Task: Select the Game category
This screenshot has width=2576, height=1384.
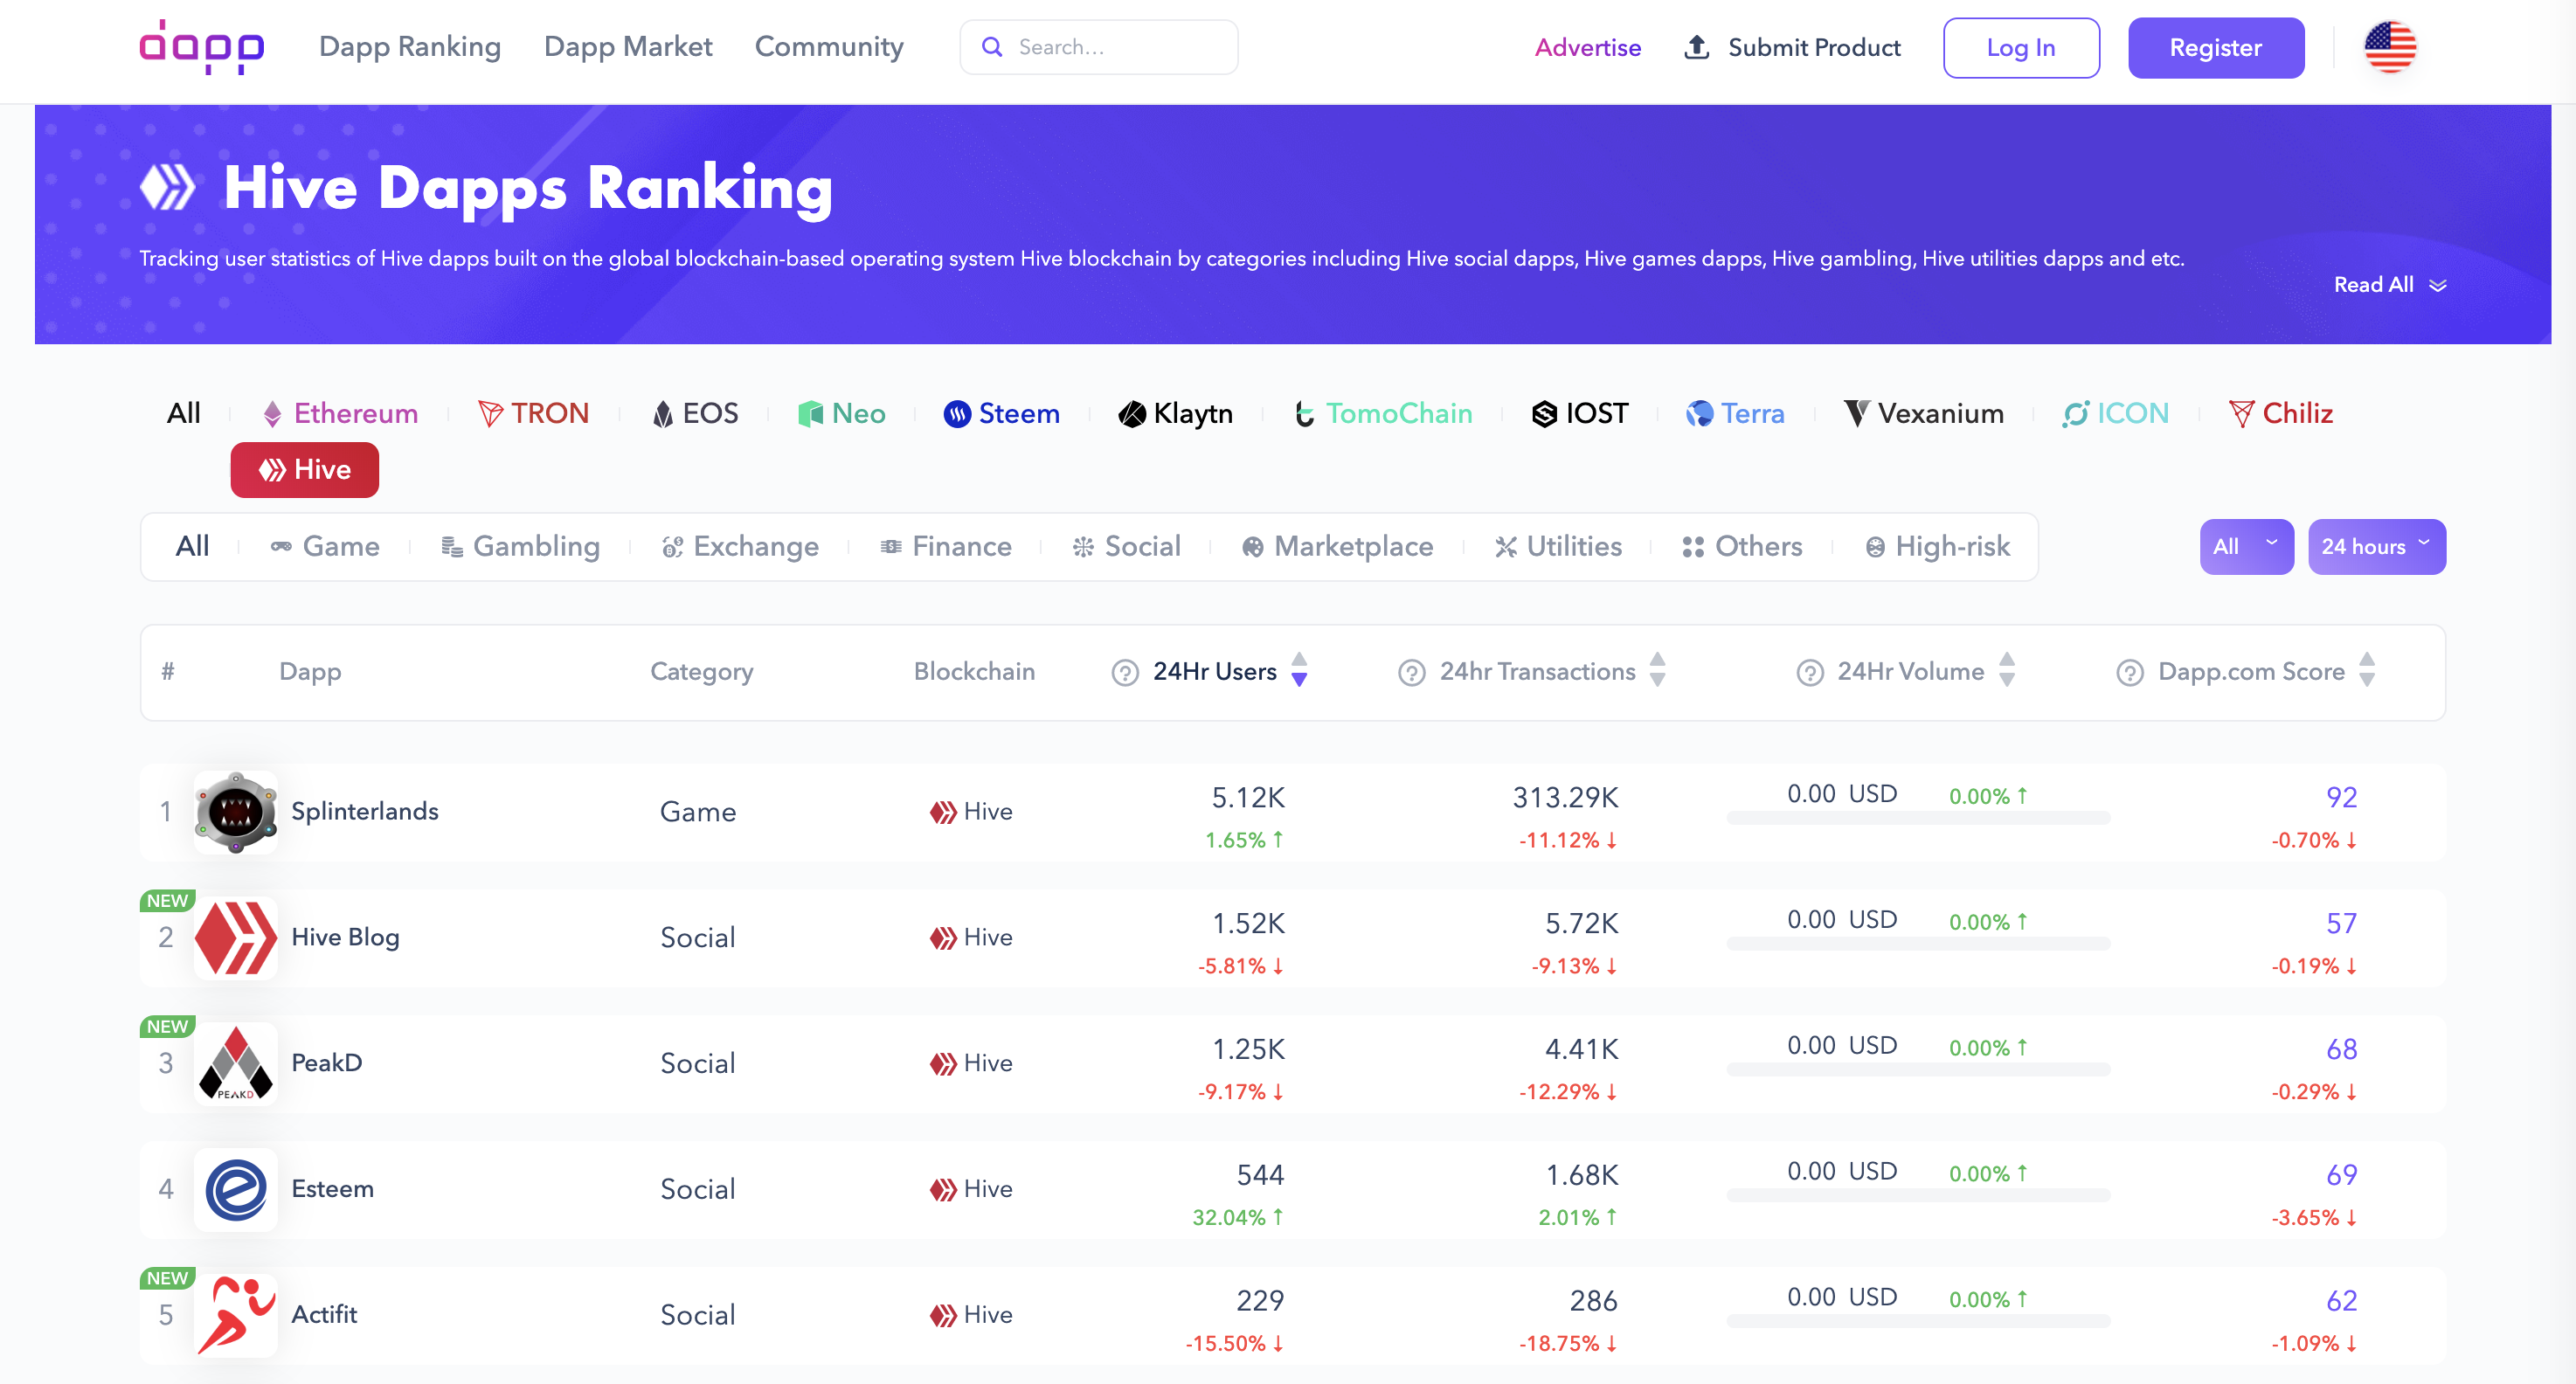Action: [x=325, y=547]
